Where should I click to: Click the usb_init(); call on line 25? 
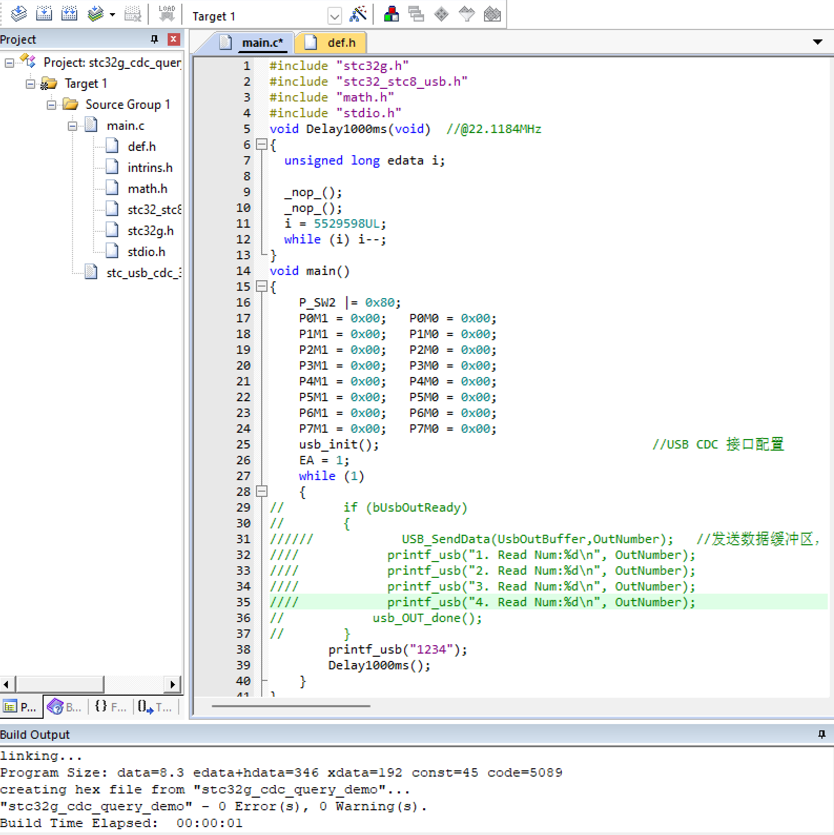point(339,444)
